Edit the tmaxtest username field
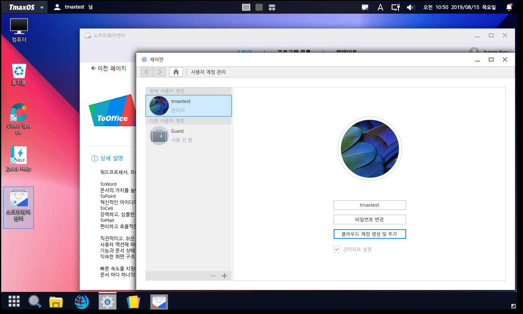 pos(369,205)
